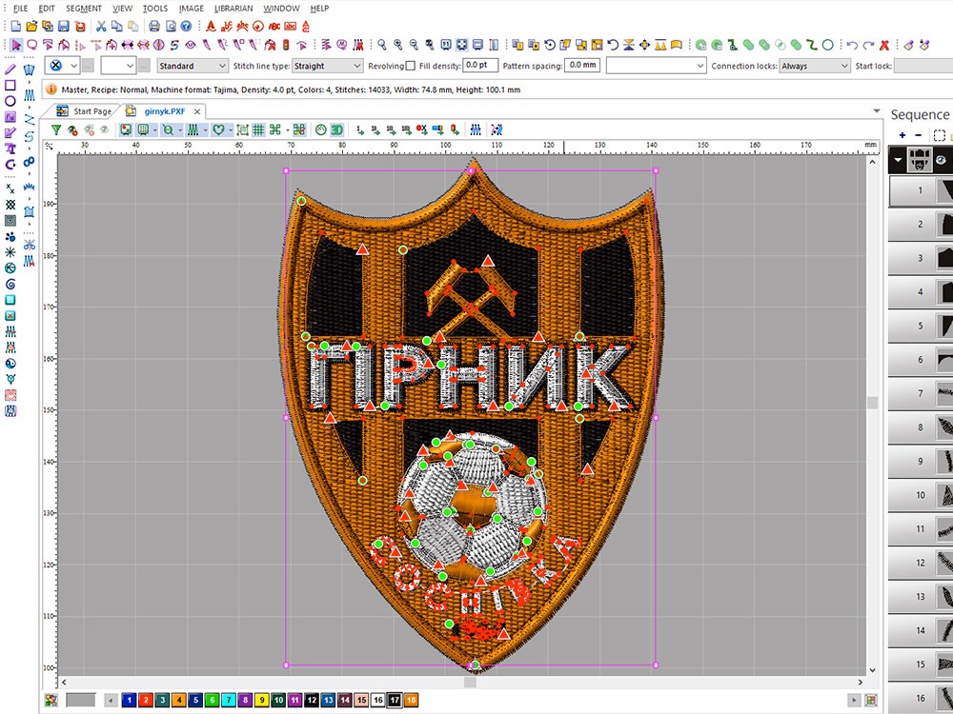This screenshot has height=714, width=953.
Task: Open the Stitch line type dropdown
Action: click(x=328, y=66)
